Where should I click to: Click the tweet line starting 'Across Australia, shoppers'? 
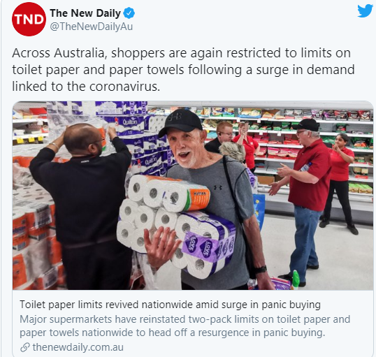[x=181, y=53]
